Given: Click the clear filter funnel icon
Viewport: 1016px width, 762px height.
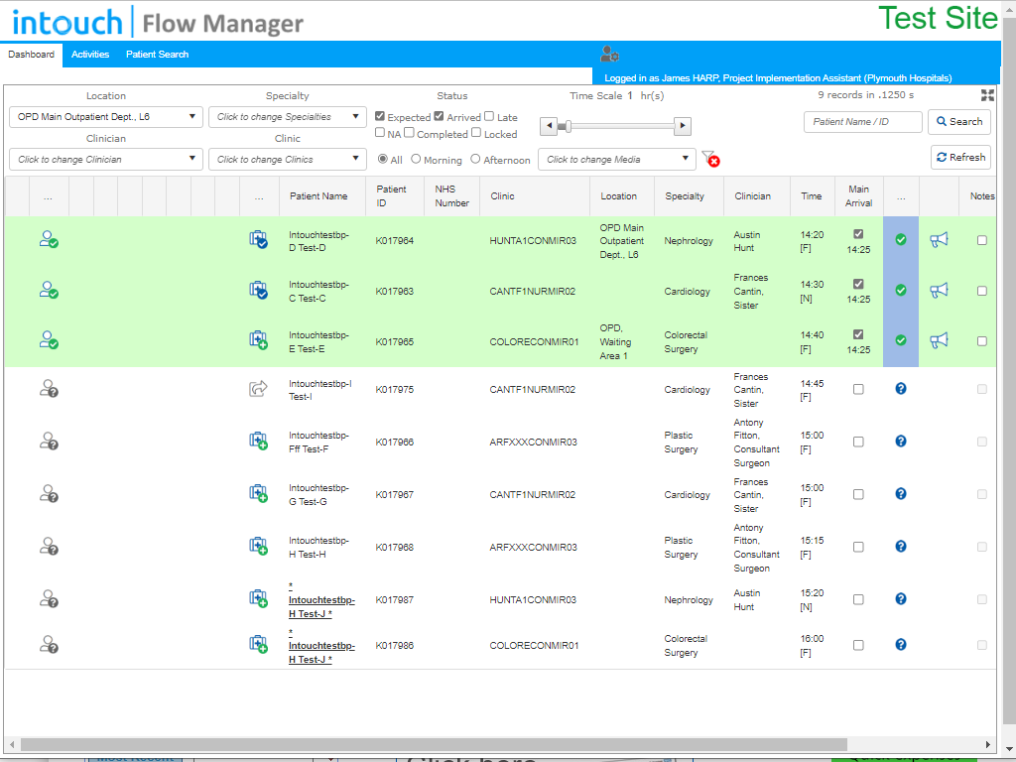Looking at the screenshot, I should 710,159.
